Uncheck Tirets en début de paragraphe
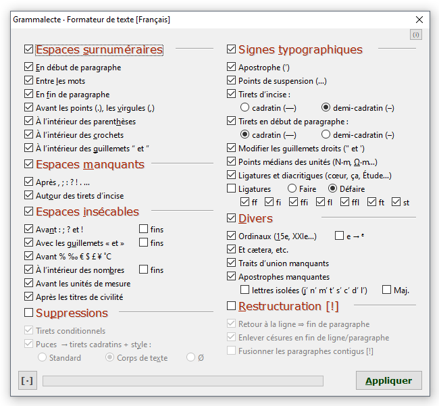The width and height of the screenshot is (439, 406). coord(231,121)
